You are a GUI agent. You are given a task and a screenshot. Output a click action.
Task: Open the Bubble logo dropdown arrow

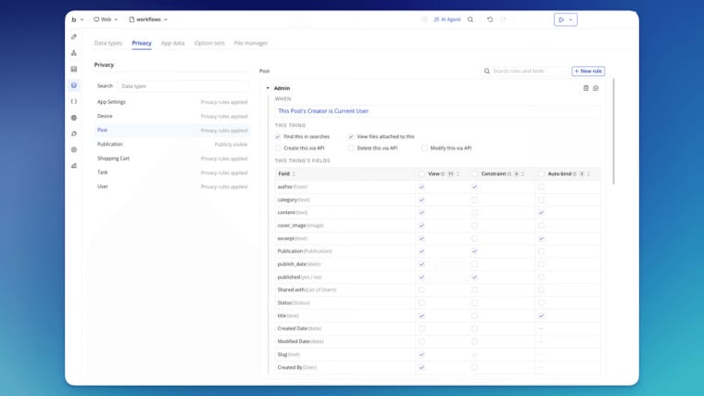coord(82,19)
